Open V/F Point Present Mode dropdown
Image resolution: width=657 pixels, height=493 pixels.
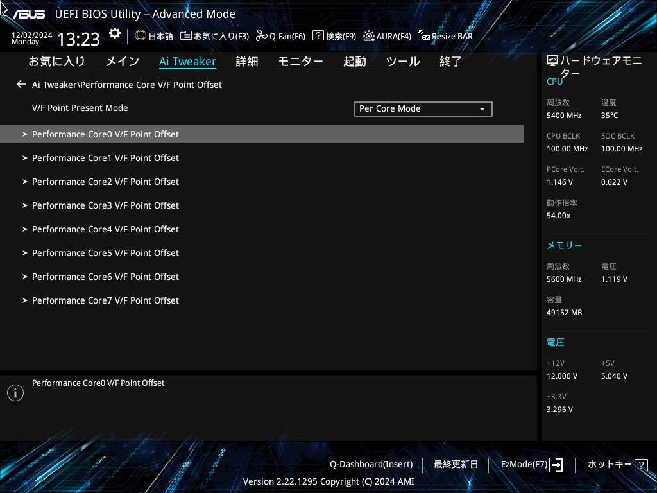tap(423, 109)
